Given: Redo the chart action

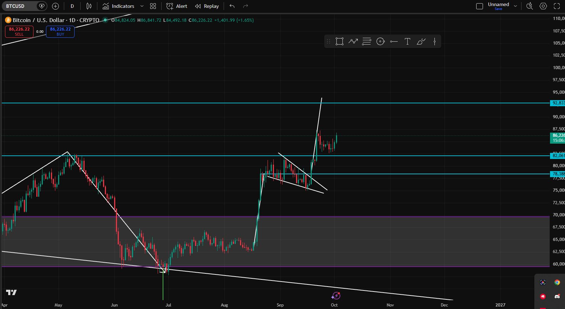Looking at the screenshot, I should pyautogui.click(x=245, y=6).
